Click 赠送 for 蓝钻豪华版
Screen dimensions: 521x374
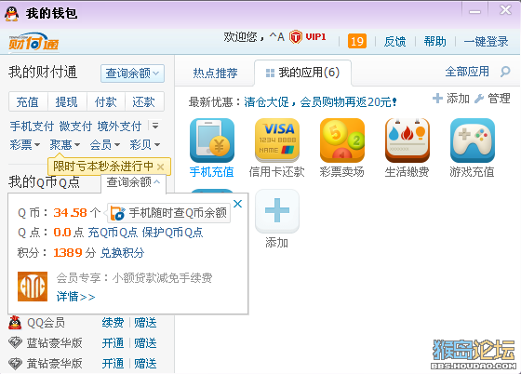click(x=145, y=343)
